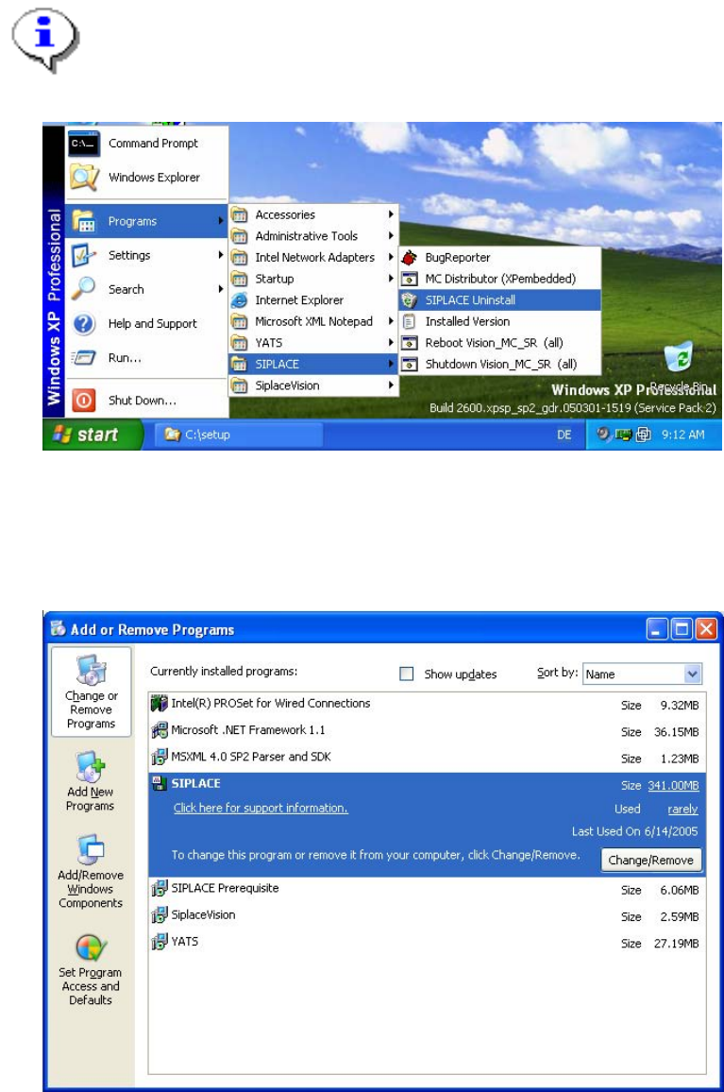
Task: Select SIPLACE Uninstall
Action: pos(500,300)
